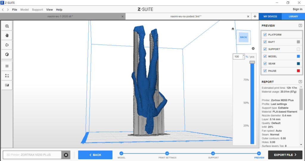Click the layer percentage input field
The image size is (305, 161).
click(x=237, y=57)
